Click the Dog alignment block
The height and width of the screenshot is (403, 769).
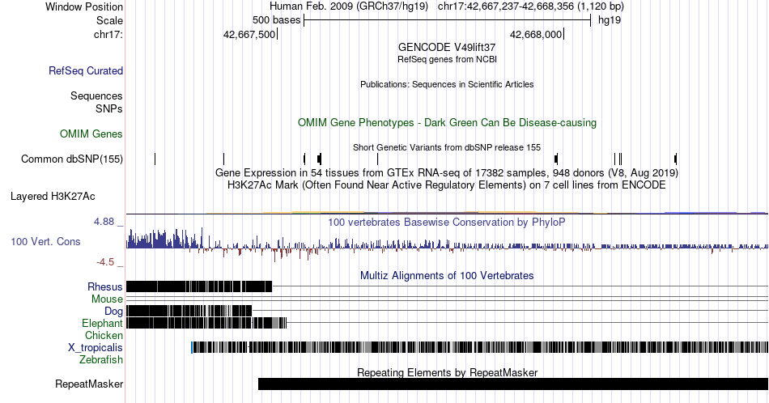tap(189, 311)
